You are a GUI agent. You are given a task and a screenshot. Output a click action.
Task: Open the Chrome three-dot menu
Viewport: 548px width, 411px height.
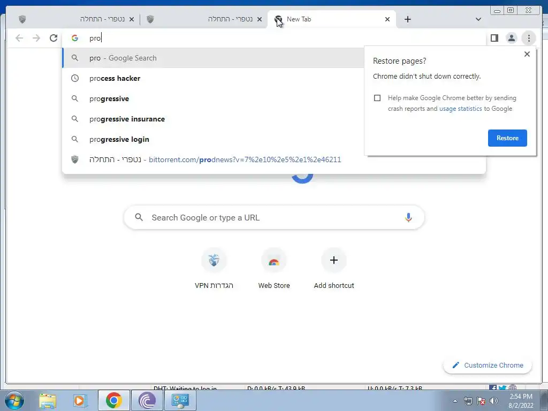point(529,38)
